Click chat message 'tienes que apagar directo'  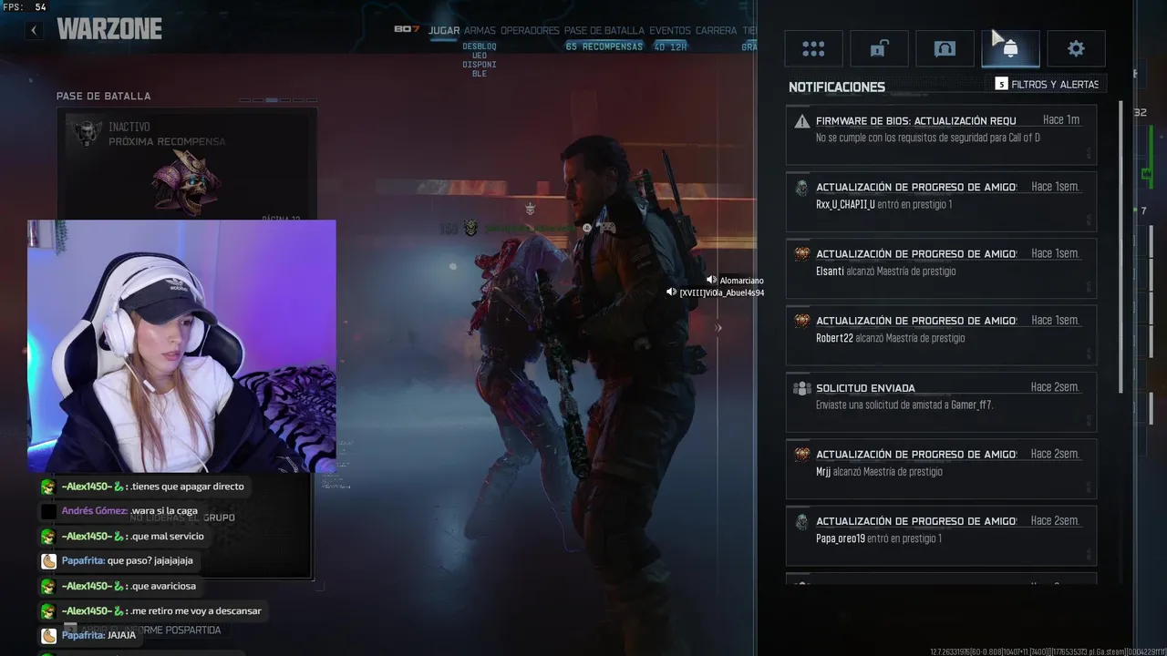142,487
